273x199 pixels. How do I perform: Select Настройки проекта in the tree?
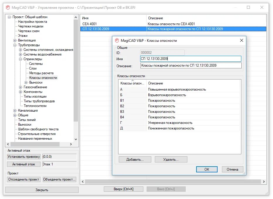pos(33,22)
